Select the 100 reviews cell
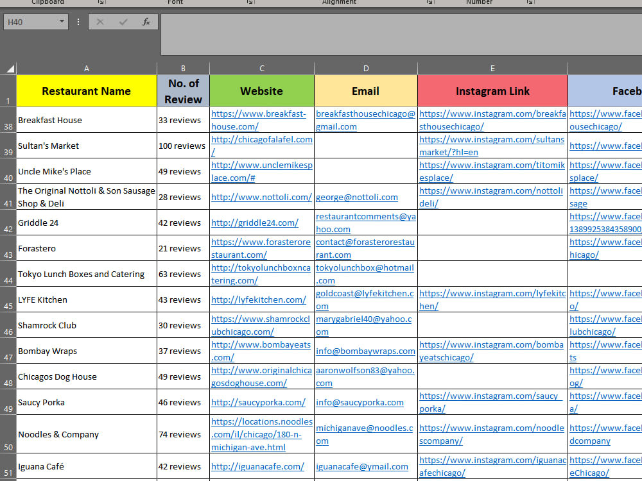This screenshot has width=642, height=481. 183,146
